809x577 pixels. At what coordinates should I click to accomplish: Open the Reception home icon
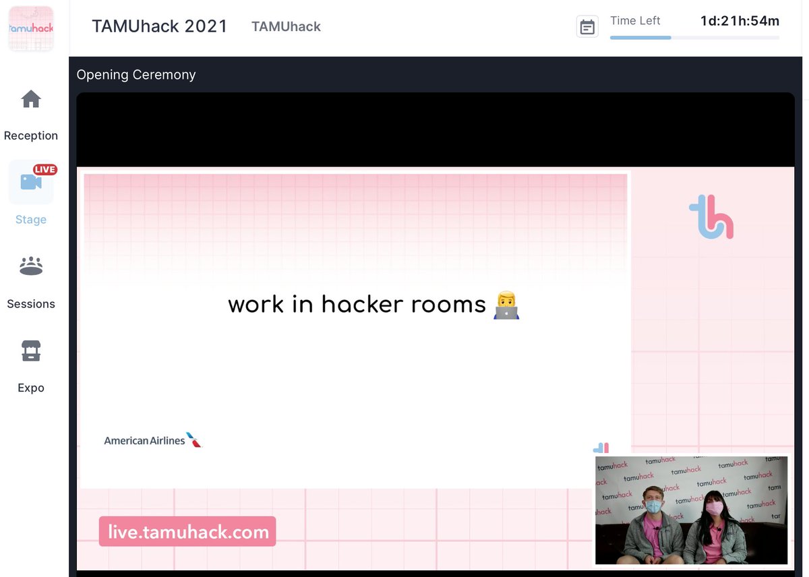tap(31, 99)
